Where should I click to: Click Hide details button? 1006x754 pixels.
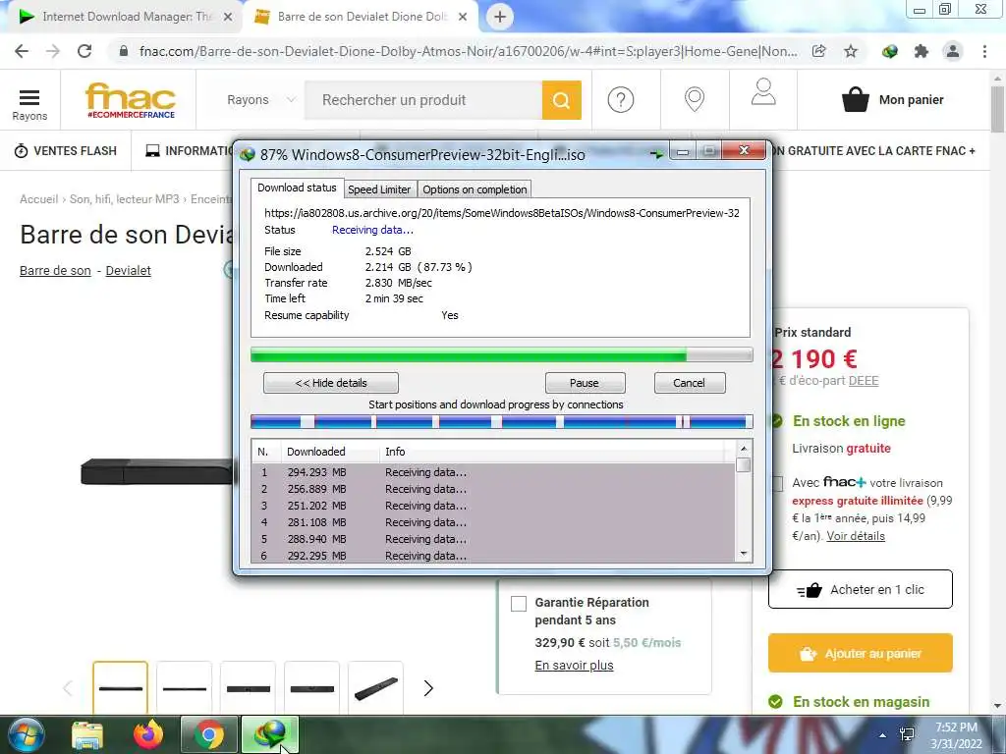pyautogui.click(x=331, y=383)
